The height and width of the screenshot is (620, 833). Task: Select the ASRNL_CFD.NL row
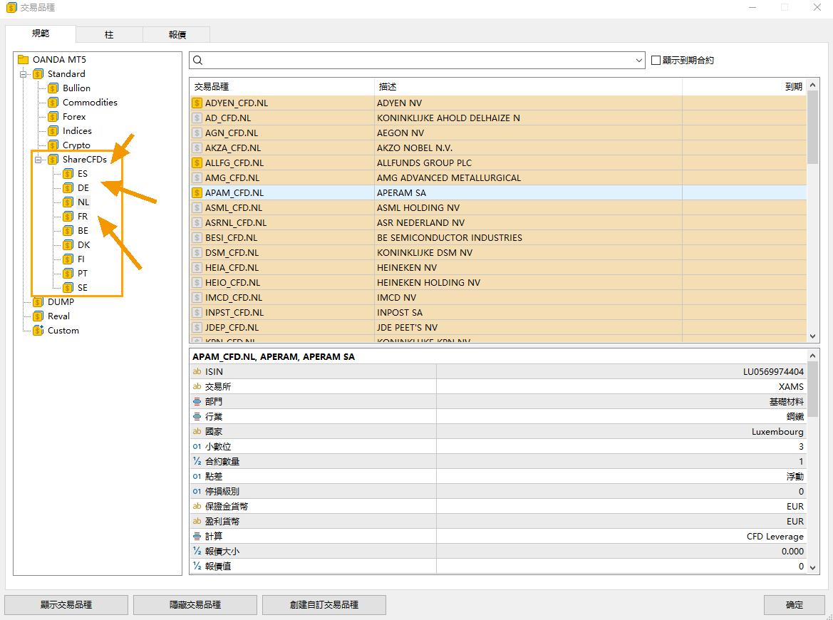498,222
